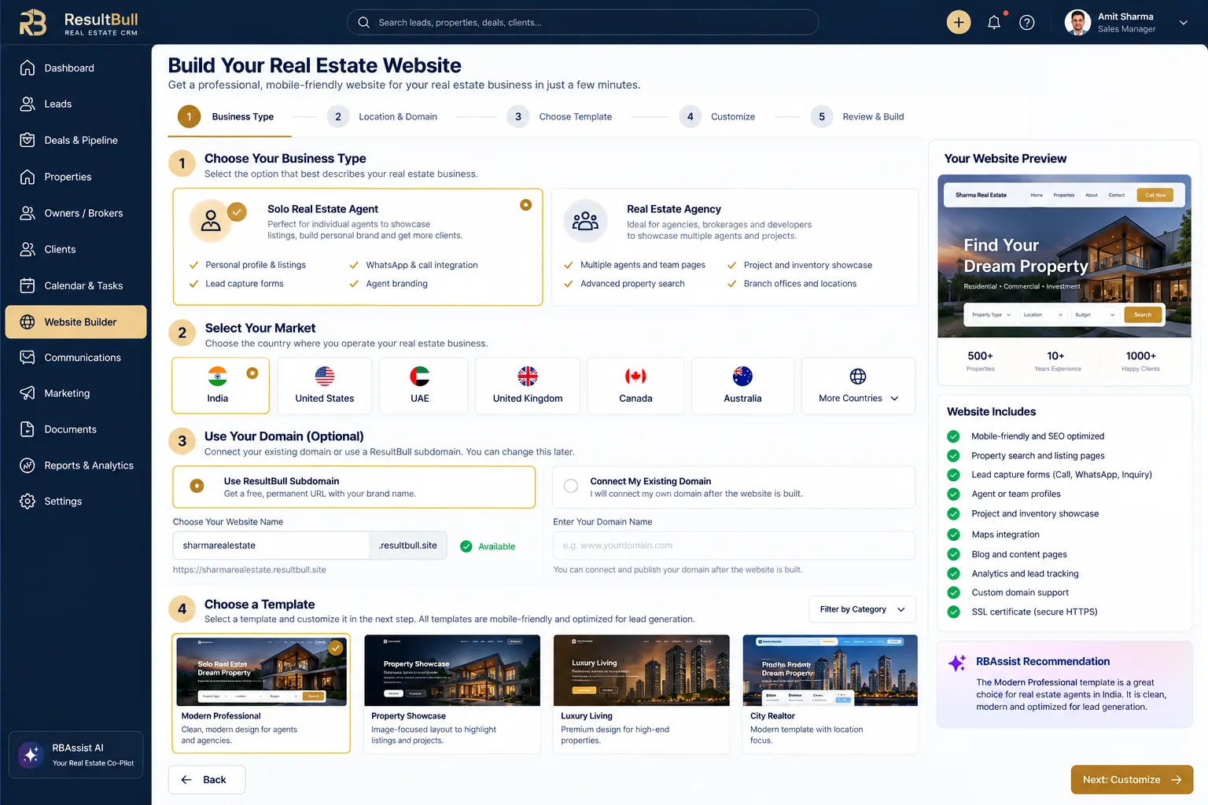Open Leads in the sidebar
Viewport: 1208px width, 805px height.
pos(75,104)
